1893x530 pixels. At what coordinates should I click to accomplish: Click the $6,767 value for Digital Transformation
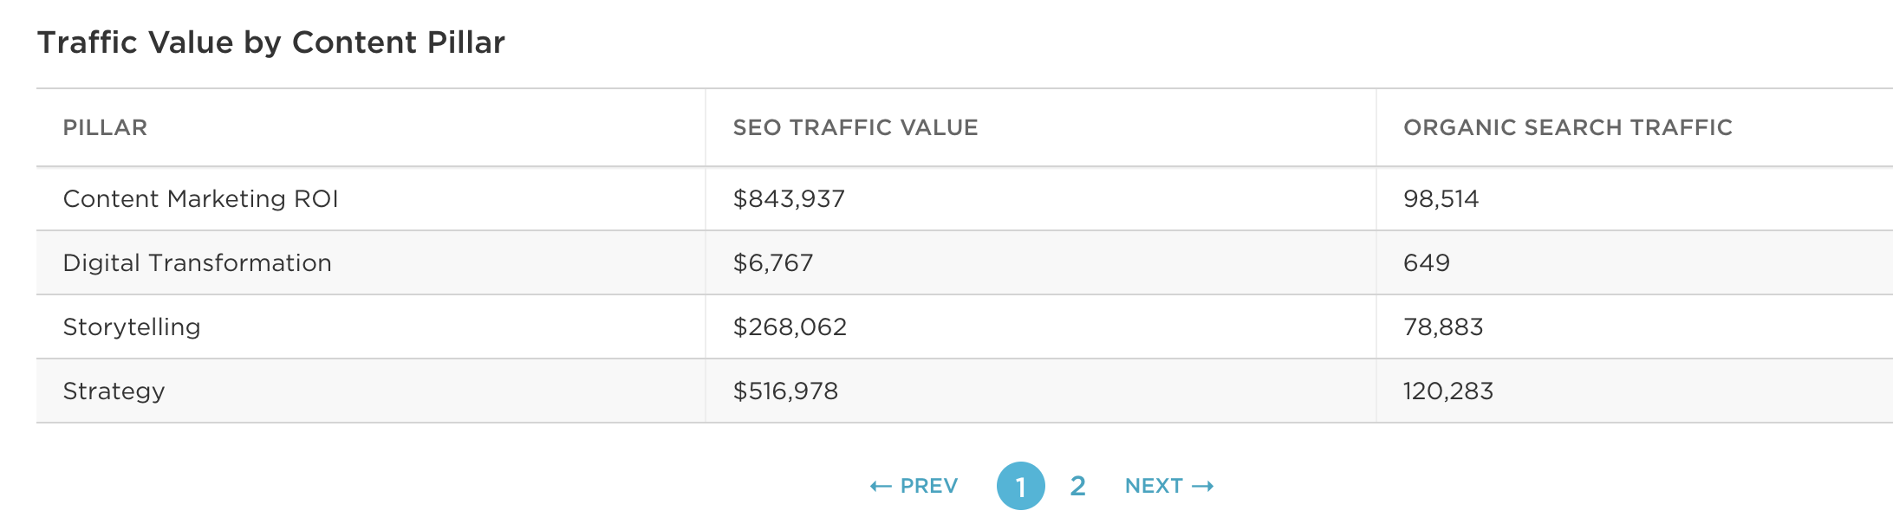(774, 262)
